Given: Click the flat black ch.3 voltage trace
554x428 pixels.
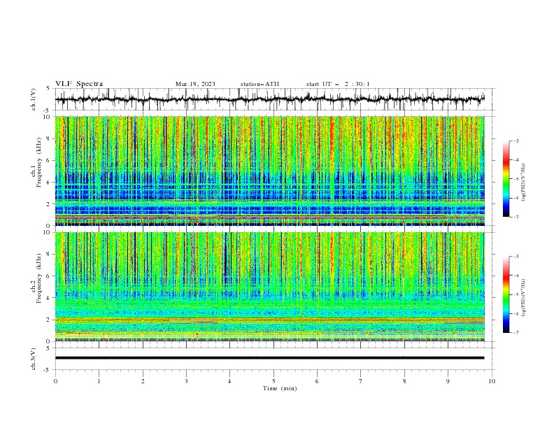Looking at the screenshot, I should (269, 358).
